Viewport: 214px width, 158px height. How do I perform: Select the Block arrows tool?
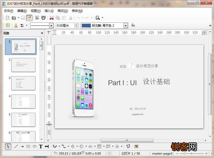click(x=90, y=147)
